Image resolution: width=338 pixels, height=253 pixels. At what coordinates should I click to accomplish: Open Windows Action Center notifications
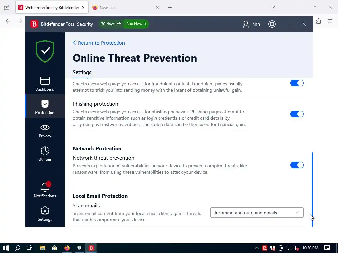327,248
